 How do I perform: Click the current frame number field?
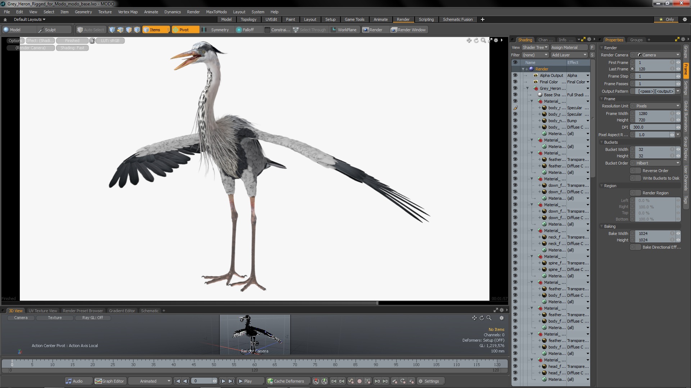202,381
